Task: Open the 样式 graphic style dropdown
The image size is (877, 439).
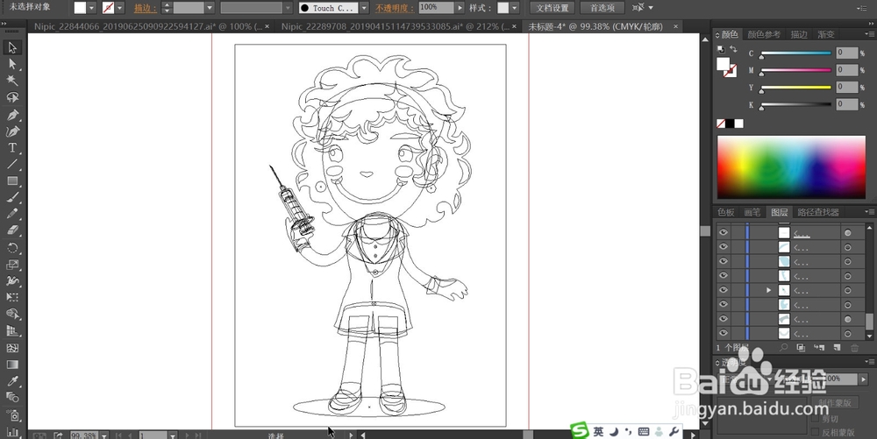Action: [515, 8]
